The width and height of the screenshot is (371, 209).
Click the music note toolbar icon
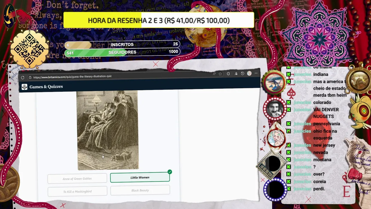[x=236, y=74]
